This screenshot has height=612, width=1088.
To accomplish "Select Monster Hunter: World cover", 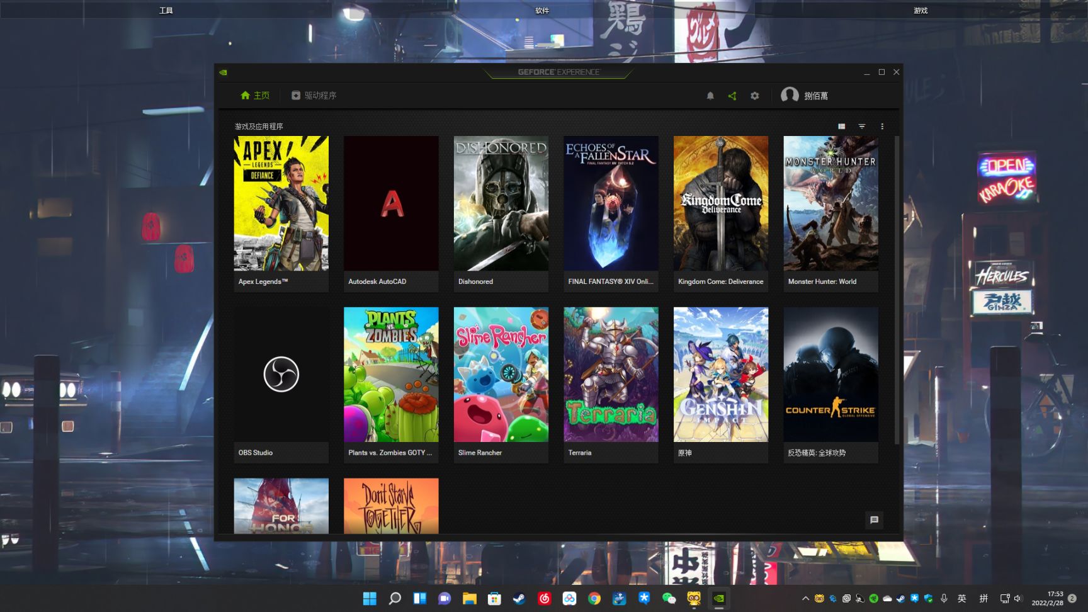I will click(831, 203).
